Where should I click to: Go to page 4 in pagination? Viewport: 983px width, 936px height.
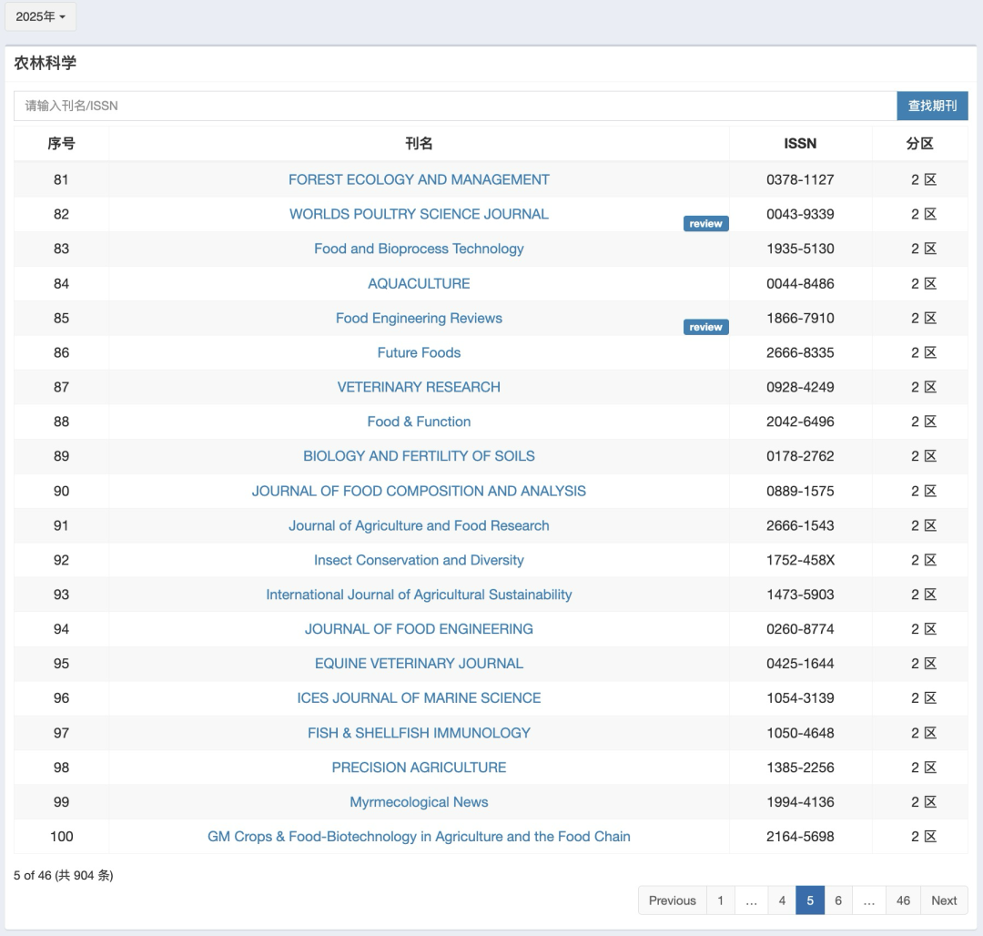coord(782,900)
